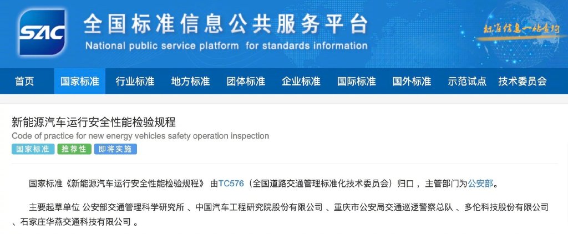Click the standard title 新能源汽车运行安全性能检验规程
The height and width of the screenshot is (234, 568).
point(93,122)
